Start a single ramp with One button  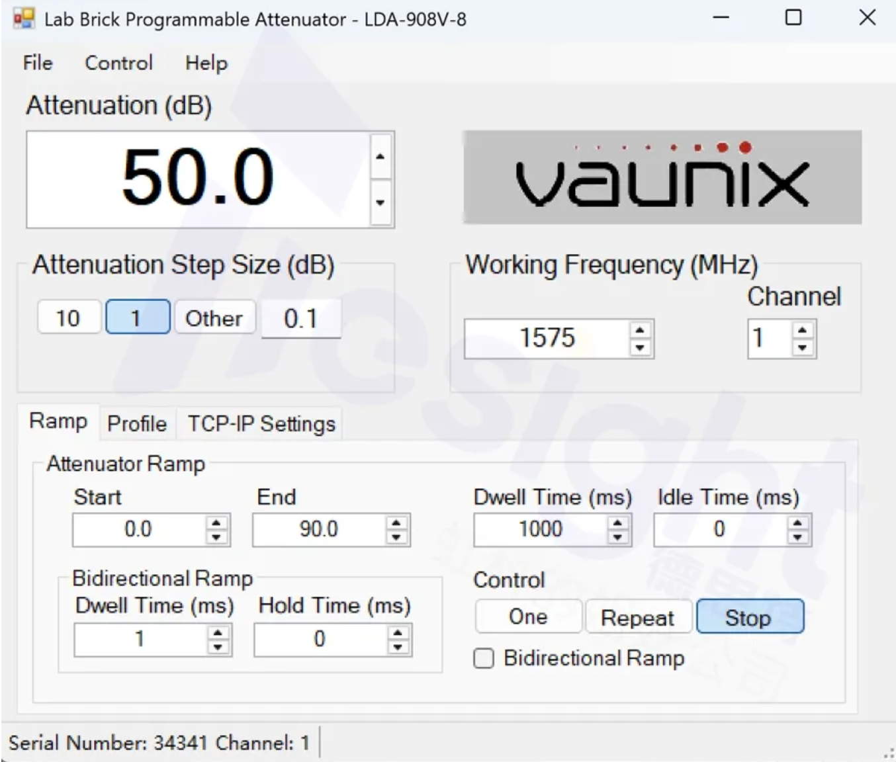tap(528, 616)
